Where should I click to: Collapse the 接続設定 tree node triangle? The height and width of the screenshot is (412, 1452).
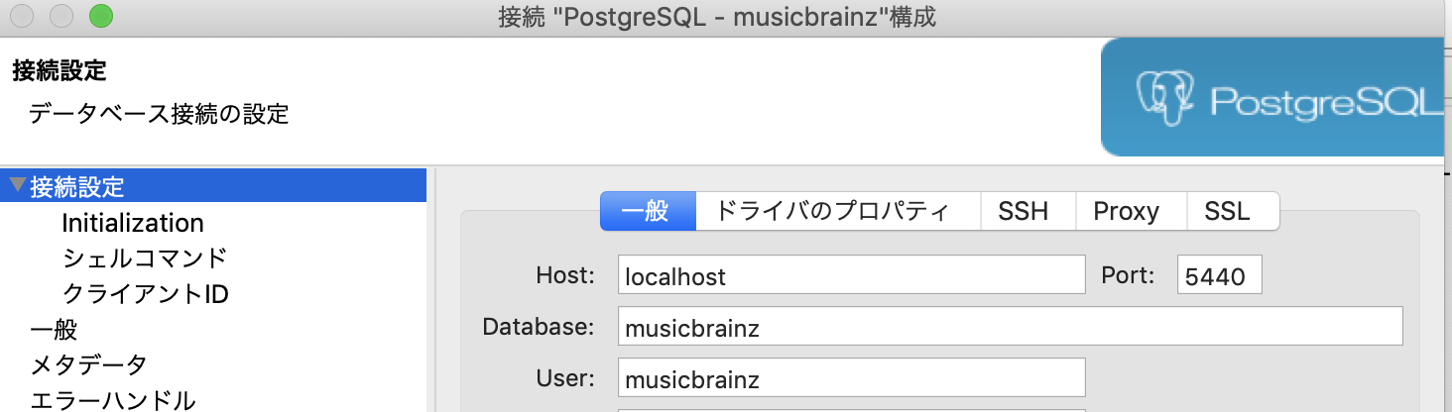[17, 185]
